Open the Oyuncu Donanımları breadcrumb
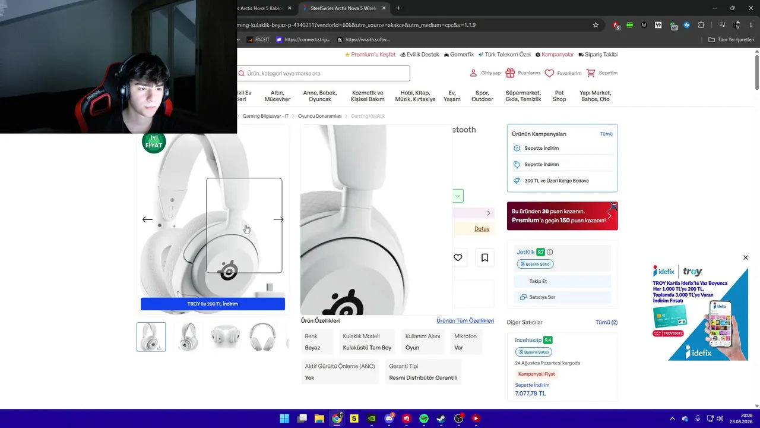 [319, 117]
